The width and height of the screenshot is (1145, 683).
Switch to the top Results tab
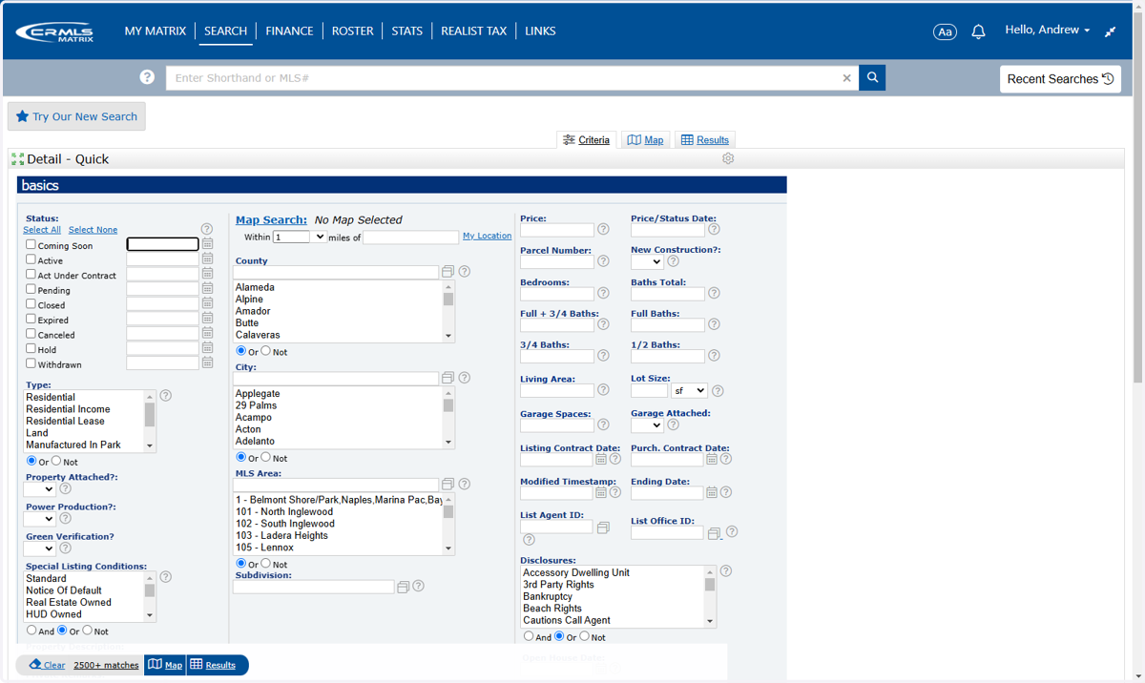coord(705,140)
